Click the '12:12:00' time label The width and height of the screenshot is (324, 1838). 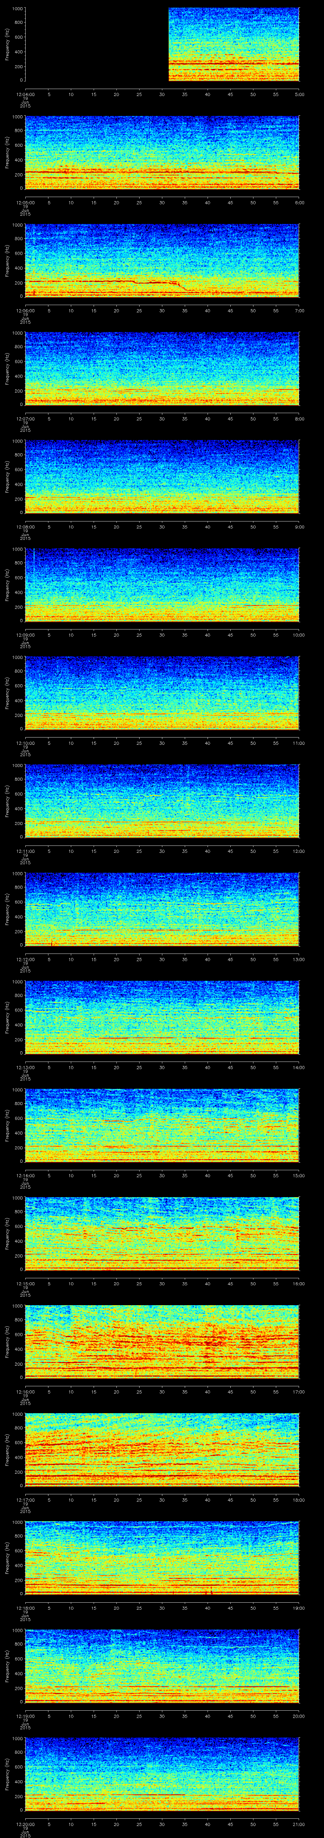(x=26, y=959)
